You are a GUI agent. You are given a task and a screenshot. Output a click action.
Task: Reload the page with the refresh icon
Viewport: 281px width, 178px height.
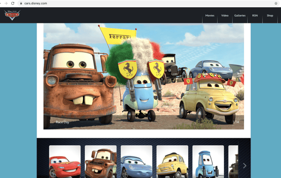pyautogui.click(x=13, y=3)
